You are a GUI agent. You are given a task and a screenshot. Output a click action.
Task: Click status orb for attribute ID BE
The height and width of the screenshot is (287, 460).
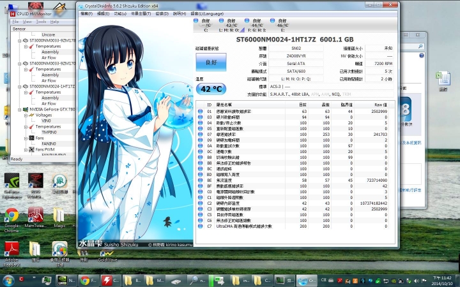[201, 180]
